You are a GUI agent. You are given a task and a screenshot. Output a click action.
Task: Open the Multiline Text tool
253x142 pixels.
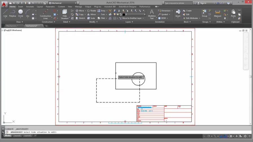[x=152, y=14]
